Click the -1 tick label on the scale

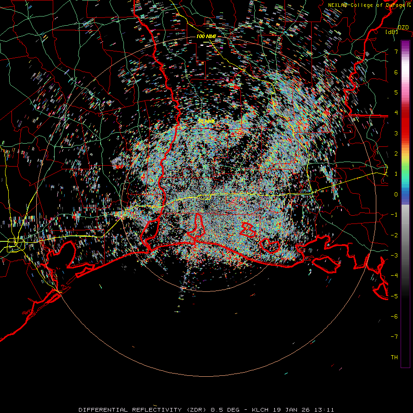tap(394, 215)
